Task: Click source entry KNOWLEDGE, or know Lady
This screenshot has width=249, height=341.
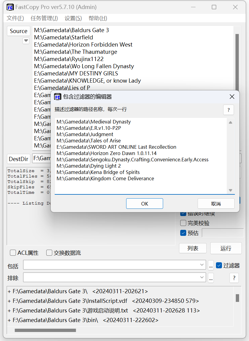Action: point(87,81)
